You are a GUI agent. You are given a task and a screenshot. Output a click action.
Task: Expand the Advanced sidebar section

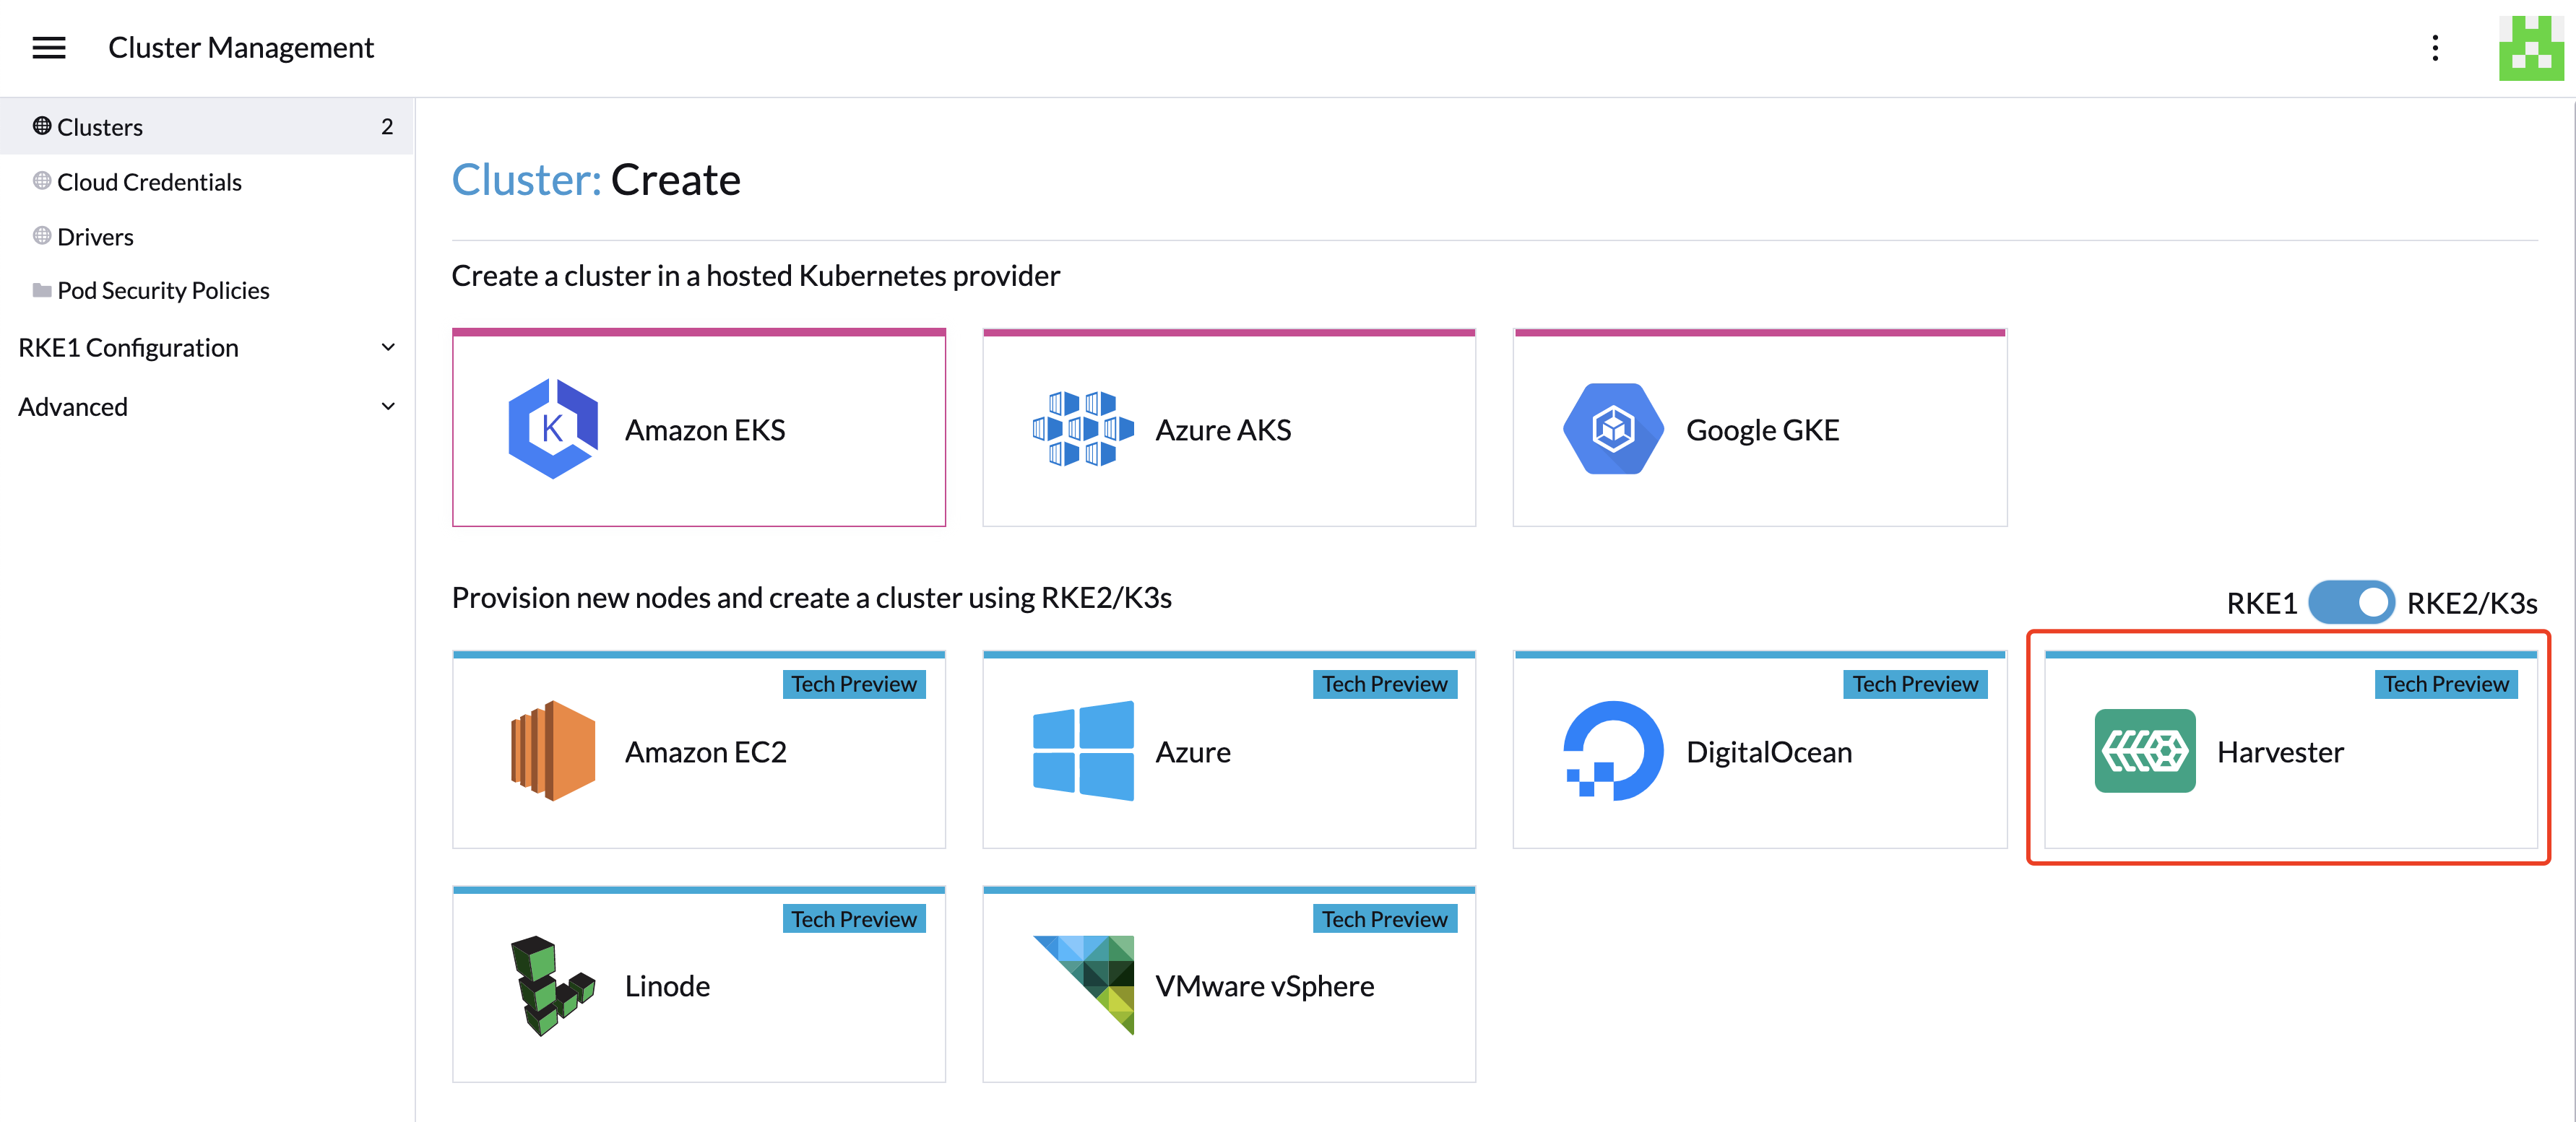[207, 406]
